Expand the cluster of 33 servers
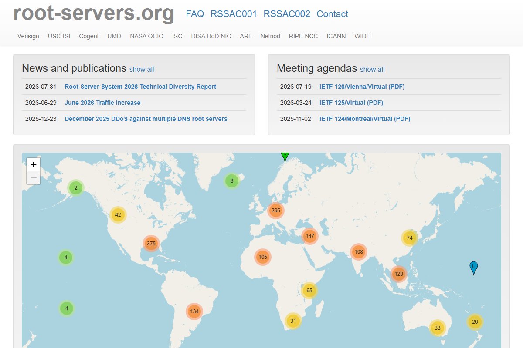Screen dimensions: 523x348 pos(438,328)
